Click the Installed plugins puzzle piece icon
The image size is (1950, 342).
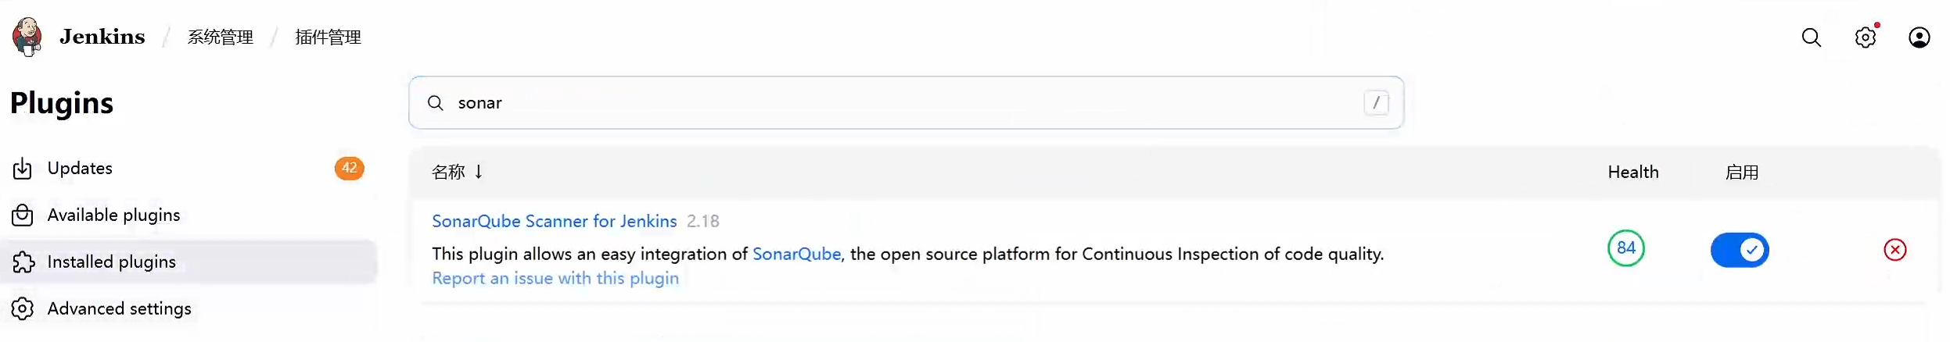23,262
